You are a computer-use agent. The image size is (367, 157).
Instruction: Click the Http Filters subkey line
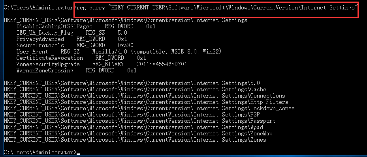pyautogui.click(x=146, y=102)
